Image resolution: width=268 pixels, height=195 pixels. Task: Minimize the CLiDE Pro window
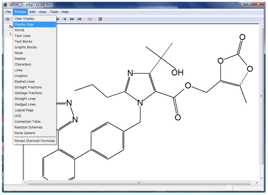point(242,4)
